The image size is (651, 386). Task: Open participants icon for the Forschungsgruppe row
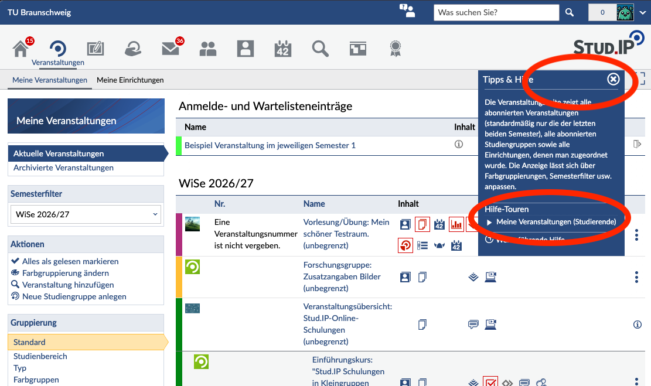pos(405,277)
